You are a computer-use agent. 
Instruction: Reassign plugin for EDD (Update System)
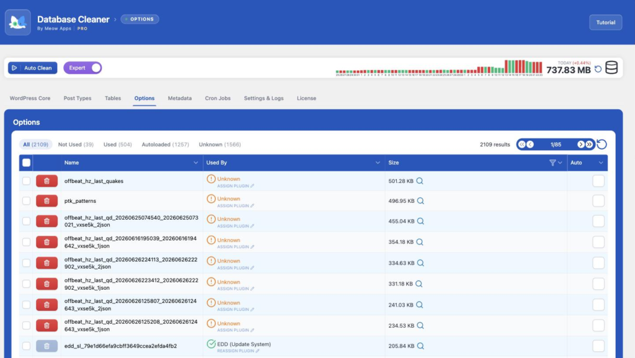tap(238, 351)
